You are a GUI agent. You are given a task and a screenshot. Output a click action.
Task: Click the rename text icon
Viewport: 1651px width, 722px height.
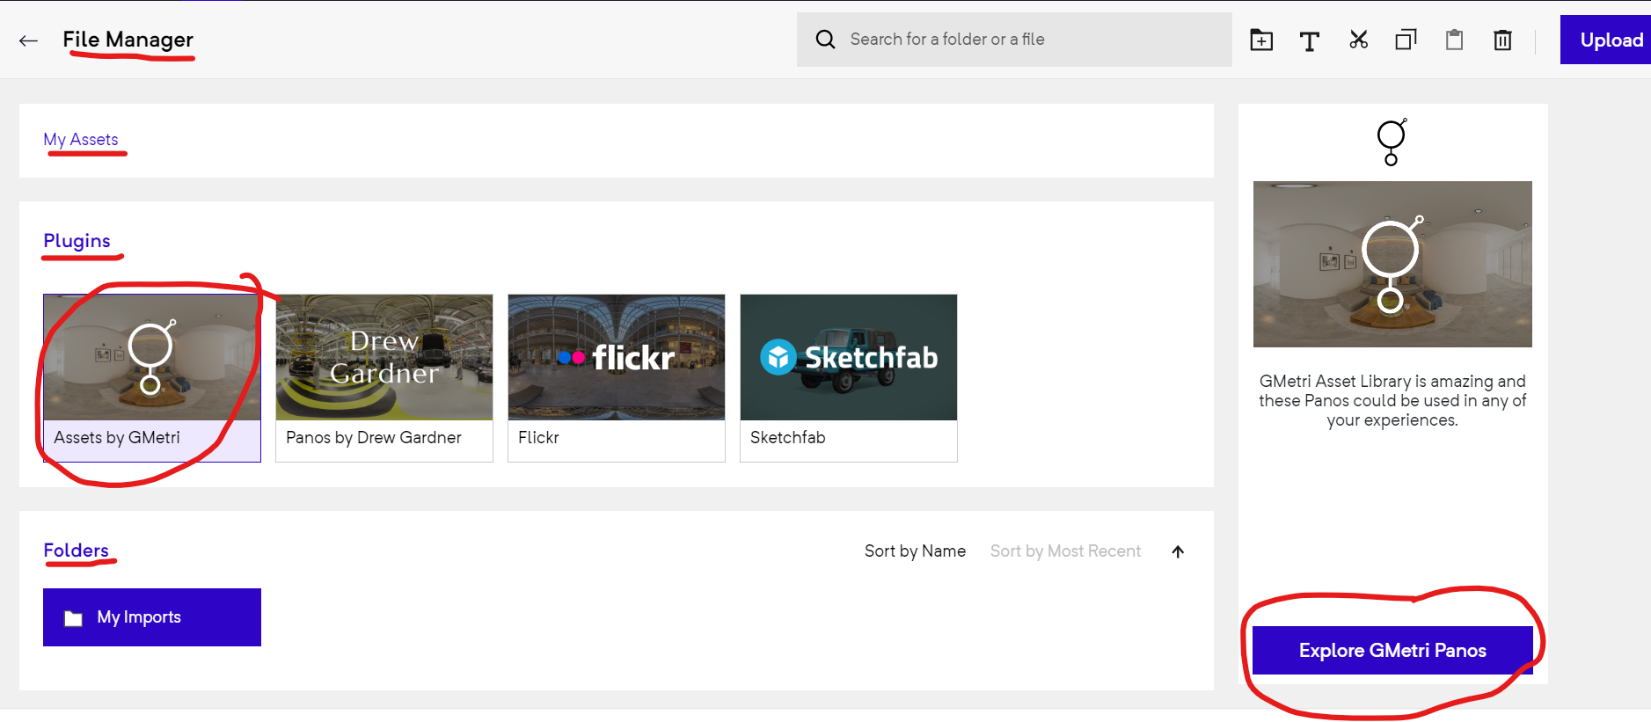click(1309, 40)
